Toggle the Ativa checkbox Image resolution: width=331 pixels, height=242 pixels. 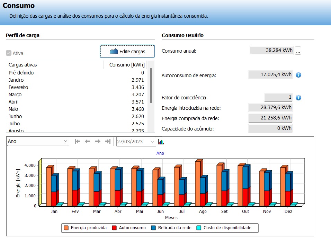9,53
